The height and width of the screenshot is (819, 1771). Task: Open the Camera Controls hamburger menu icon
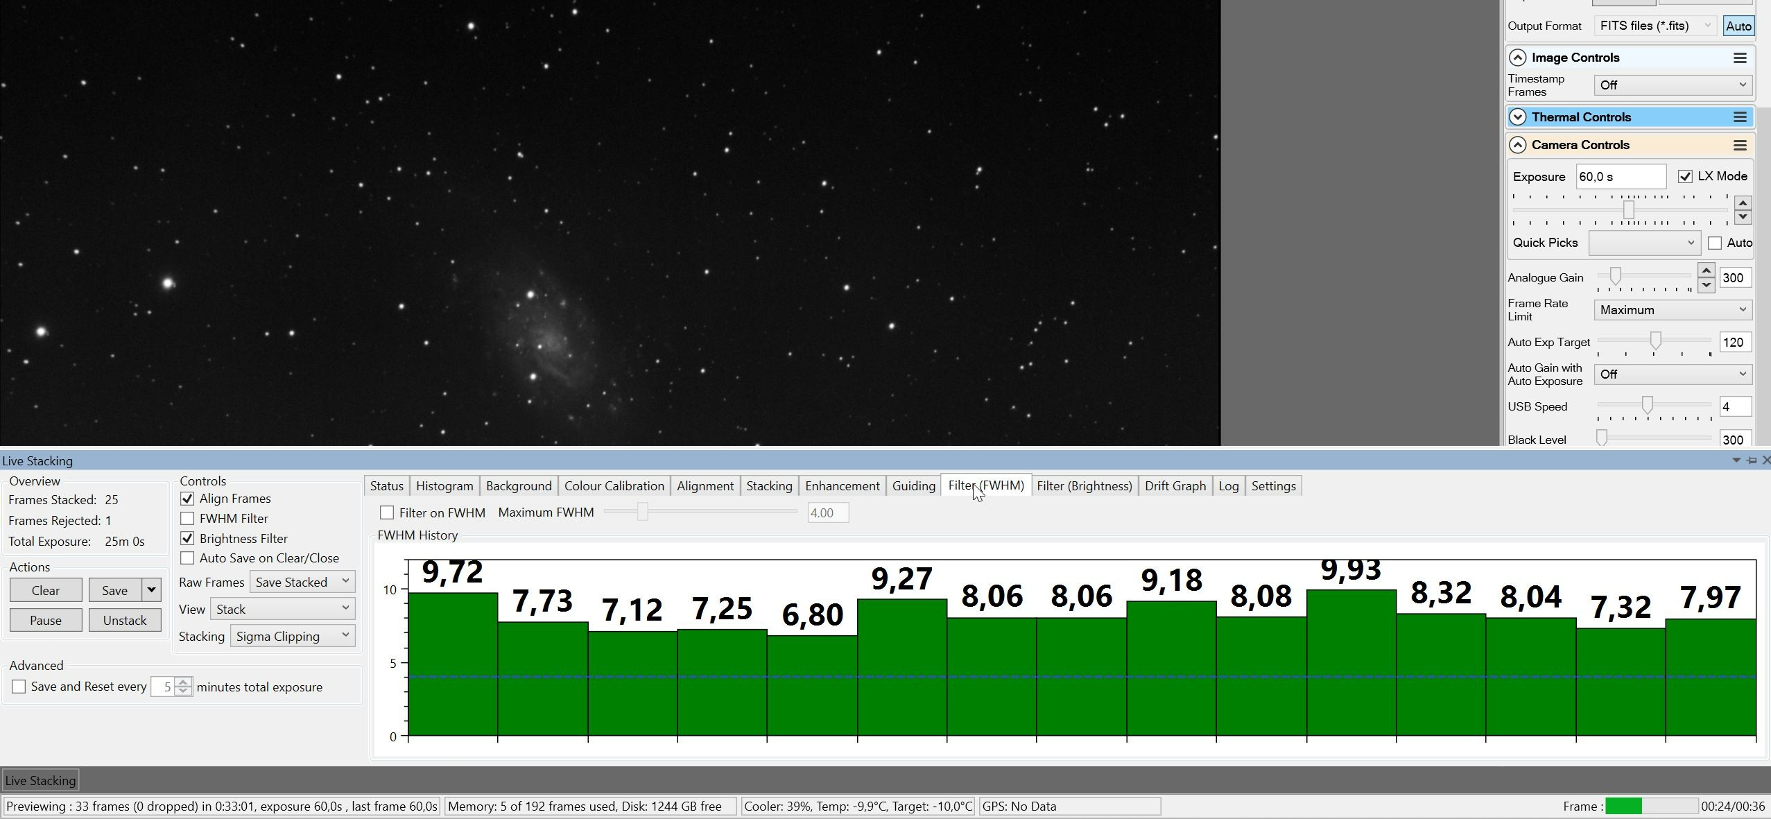pos(1740,145)
